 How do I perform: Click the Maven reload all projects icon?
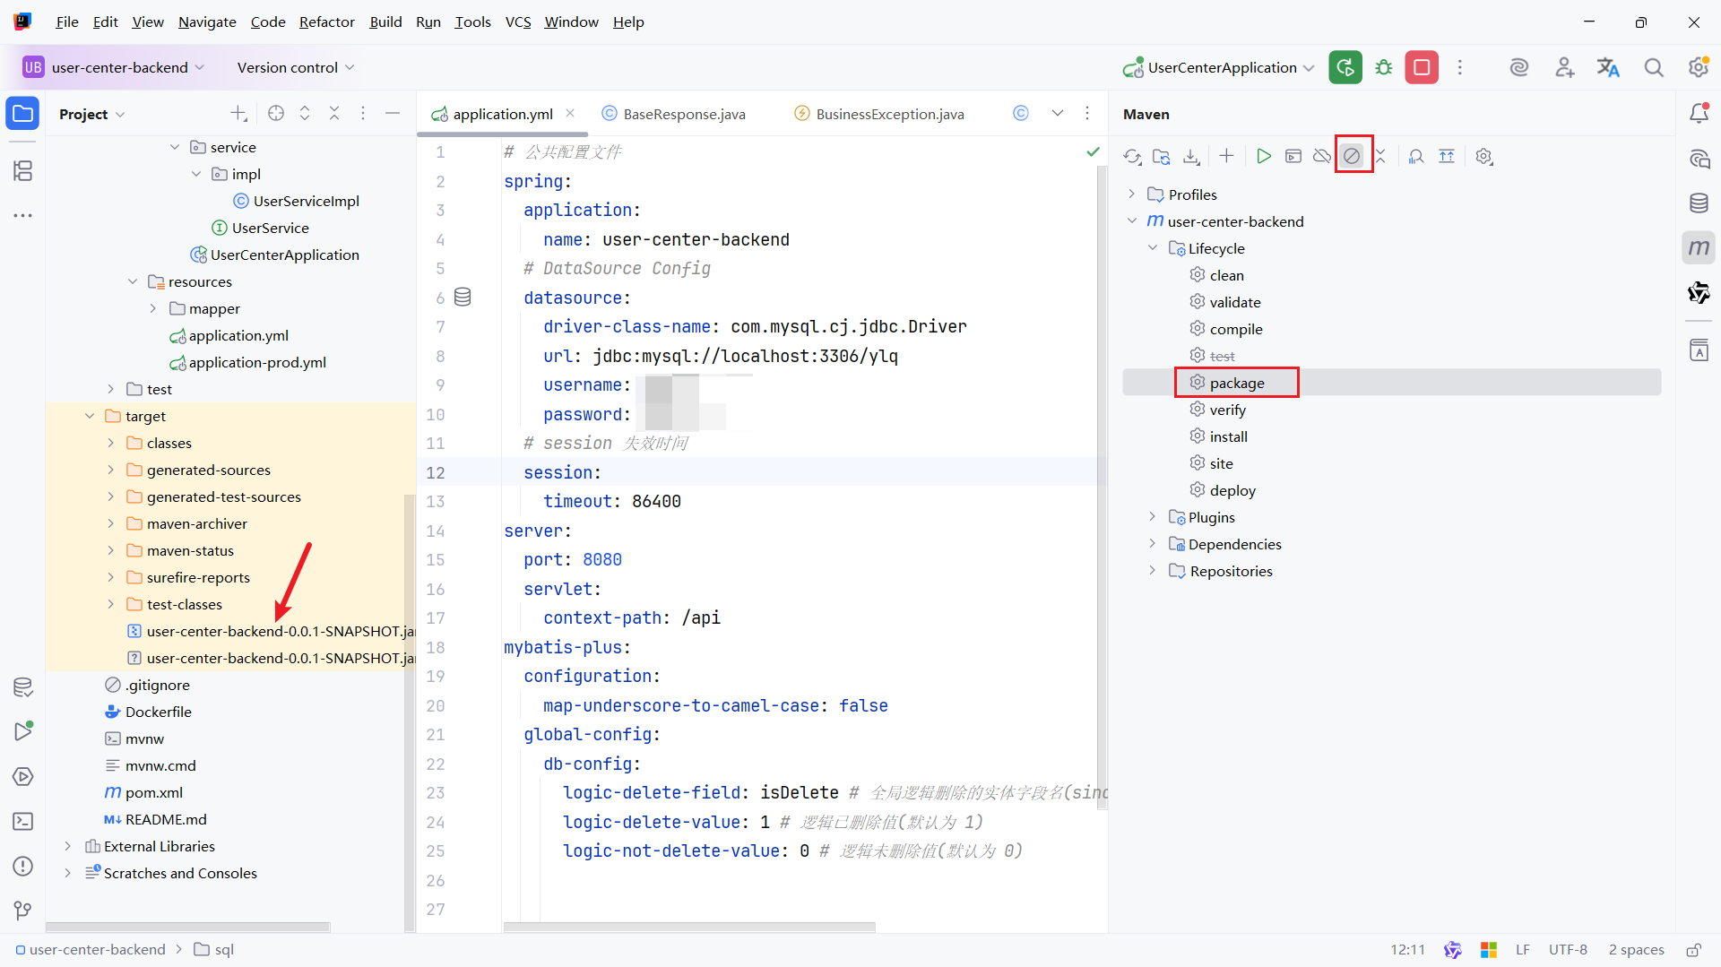click(1132, 157)
